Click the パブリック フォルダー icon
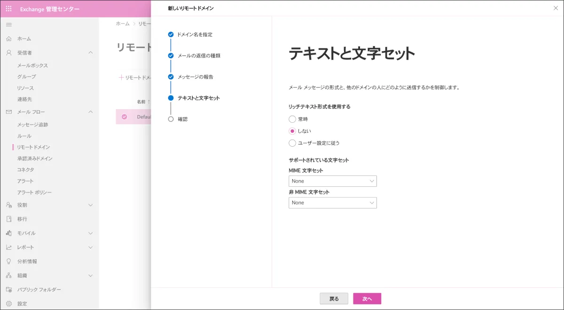The image size is (564, 310). 8,289
